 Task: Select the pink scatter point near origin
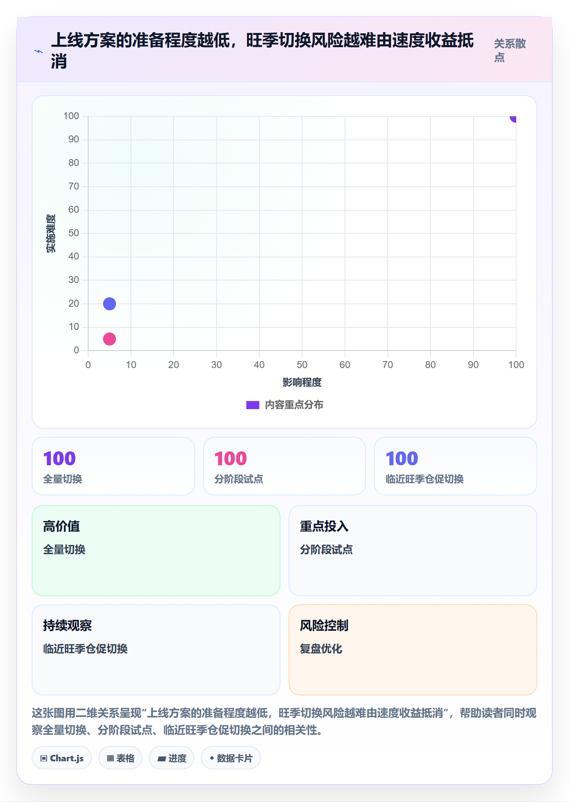(x=109, y=339)
